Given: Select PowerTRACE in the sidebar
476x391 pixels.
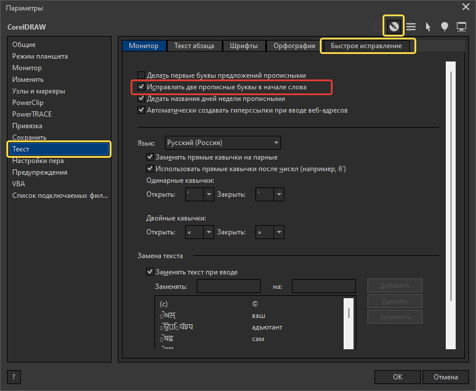Looking at the screenshot, I should tap(32, 114).
